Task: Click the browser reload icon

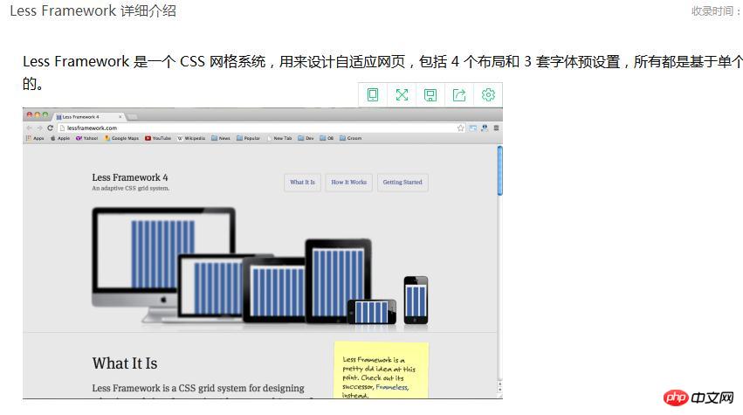Action: pos(51,128)
